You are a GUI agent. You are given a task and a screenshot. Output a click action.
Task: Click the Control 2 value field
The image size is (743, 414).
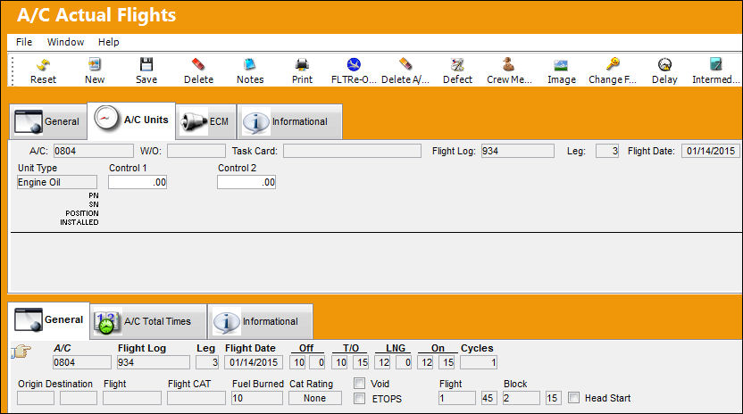pyautogui.click(x=246, y=182)
